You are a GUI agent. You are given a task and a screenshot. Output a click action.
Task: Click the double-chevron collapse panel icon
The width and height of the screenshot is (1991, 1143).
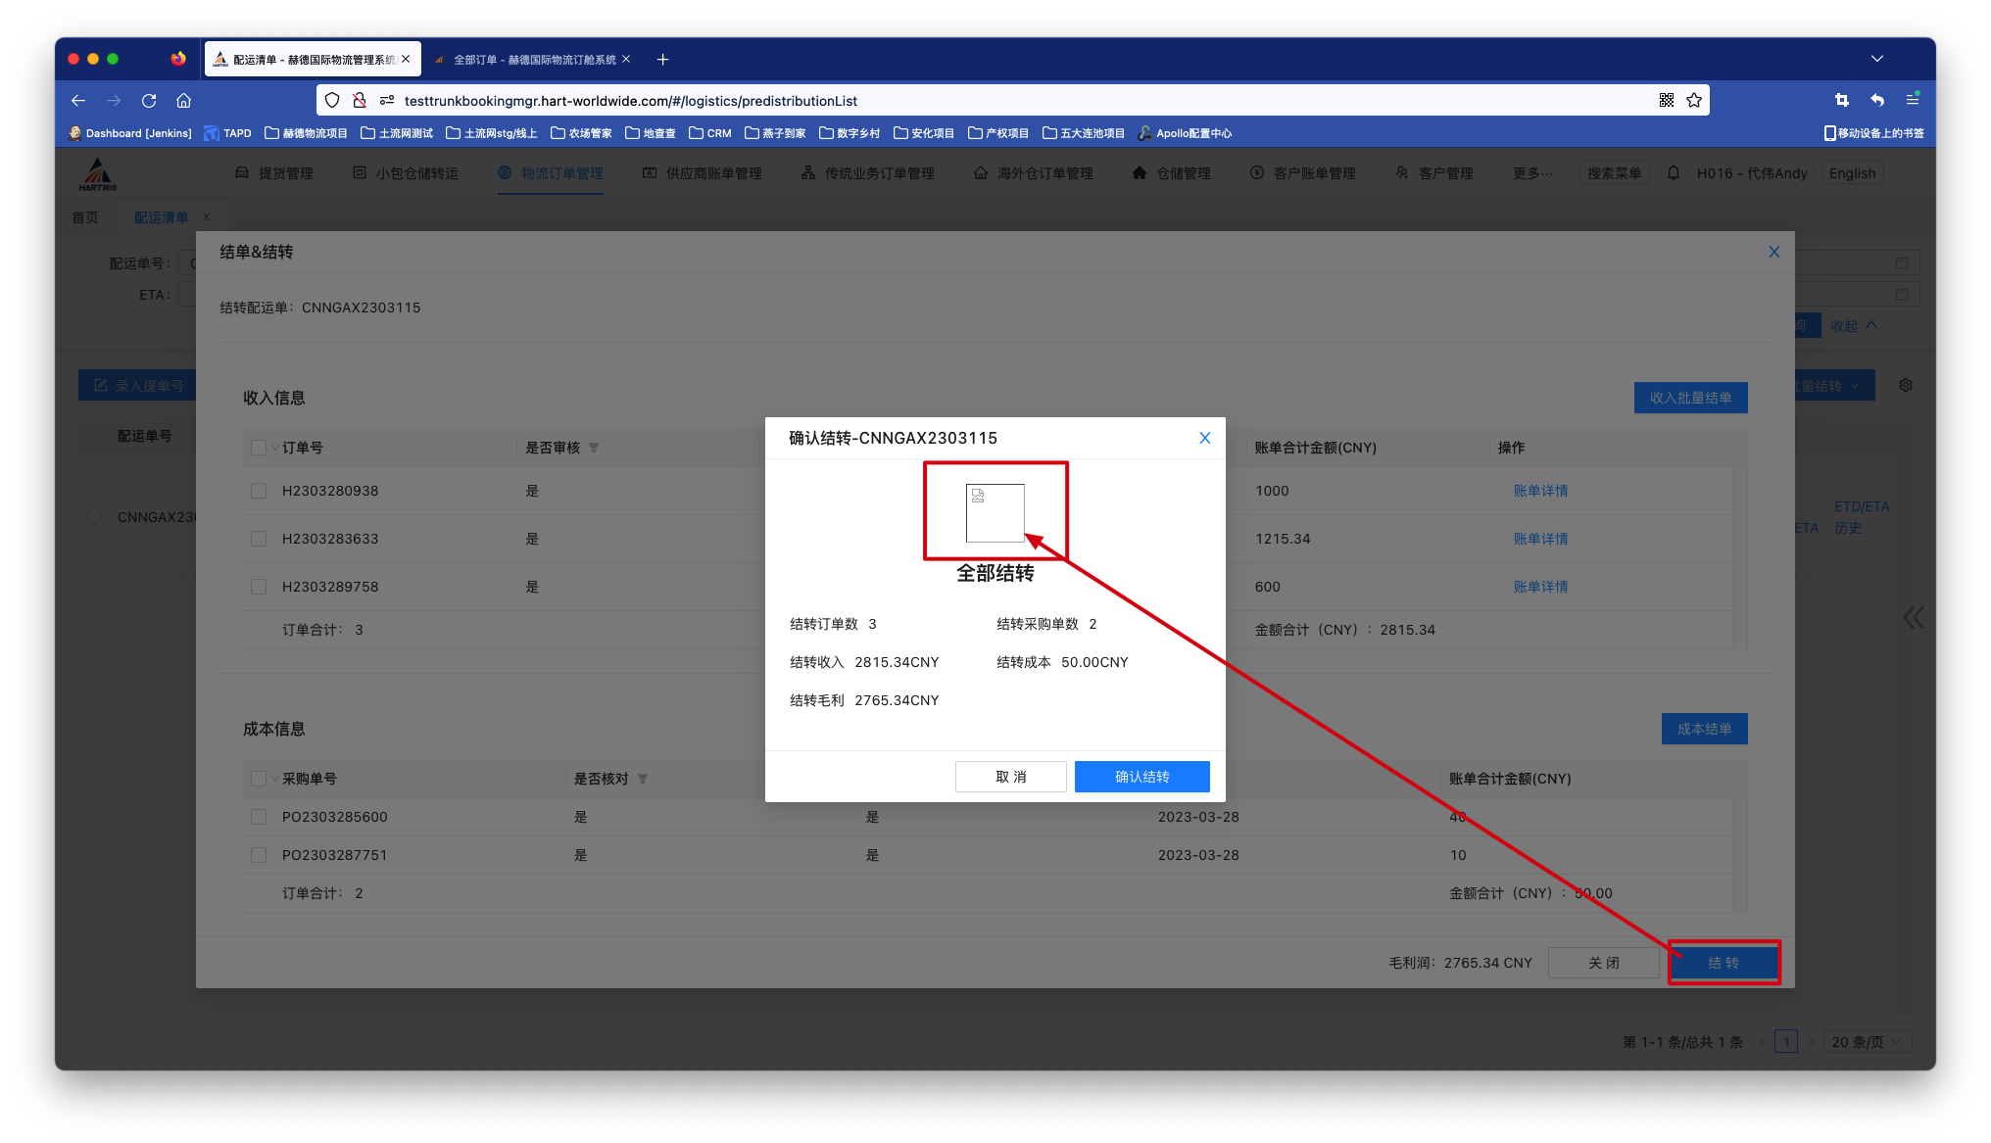point(1914,617)
